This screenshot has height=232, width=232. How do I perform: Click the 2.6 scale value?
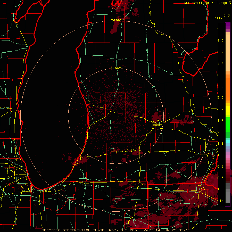(220, 132)
